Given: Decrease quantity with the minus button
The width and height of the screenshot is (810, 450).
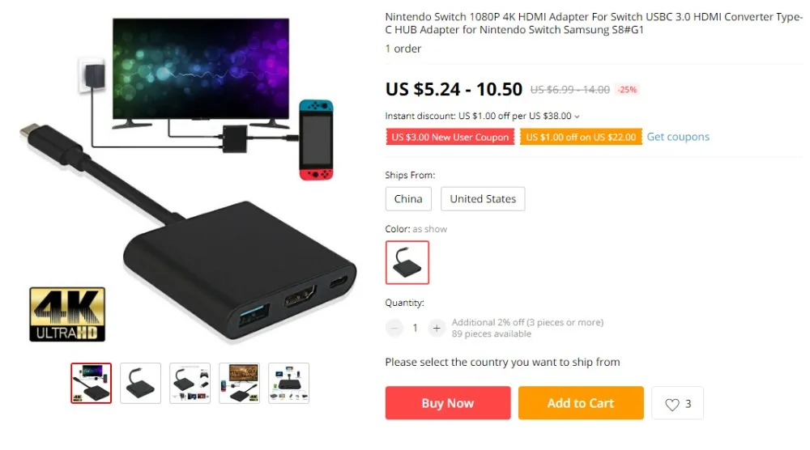Looking at the screenshot, I should tap(394, 328).
